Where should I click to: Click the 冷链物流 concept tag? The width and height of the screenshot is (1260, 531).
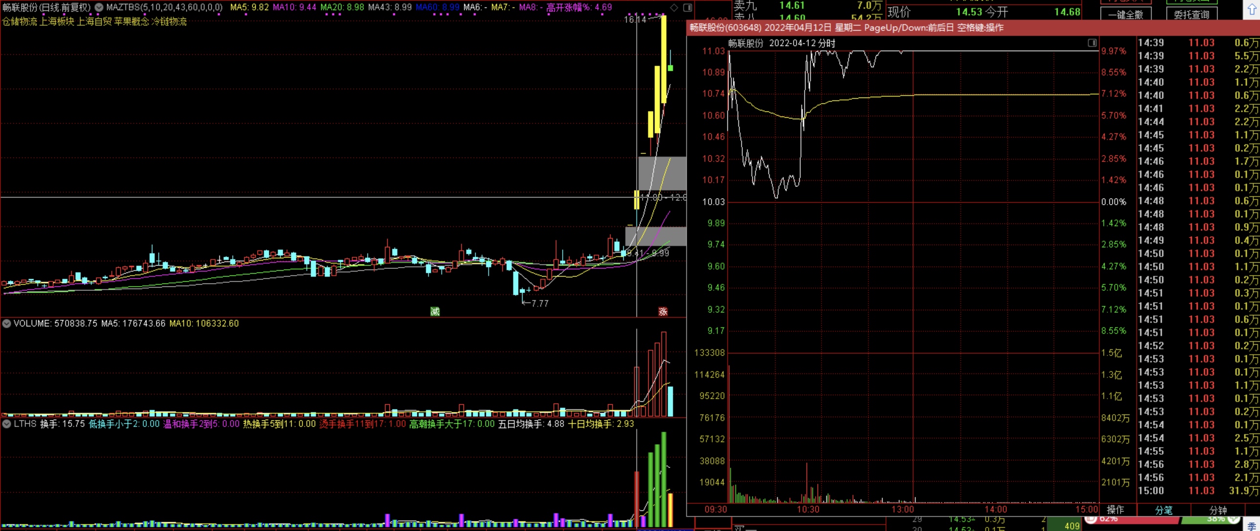169,21
